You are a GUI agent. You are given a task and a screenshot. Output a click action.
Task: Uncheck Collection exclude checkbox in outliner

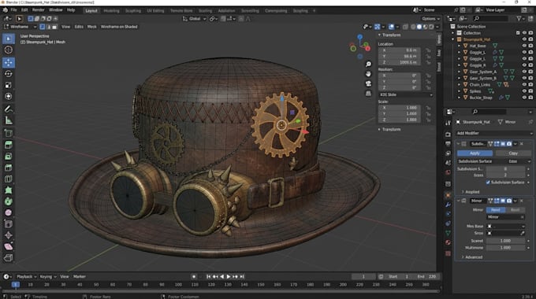click(x=518, y=33)
